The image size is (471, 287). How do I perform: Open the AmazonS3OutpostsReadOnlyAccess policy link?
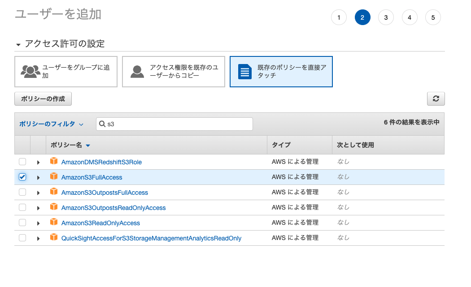[x=113, y=207]
